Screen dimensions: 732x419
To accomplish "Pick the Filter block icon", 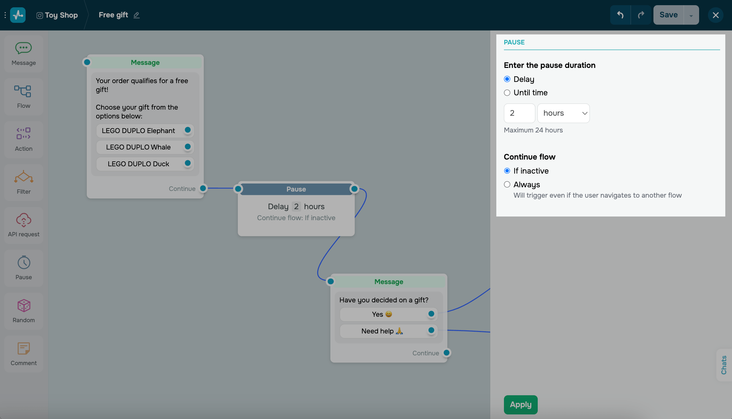I will 23,177.
